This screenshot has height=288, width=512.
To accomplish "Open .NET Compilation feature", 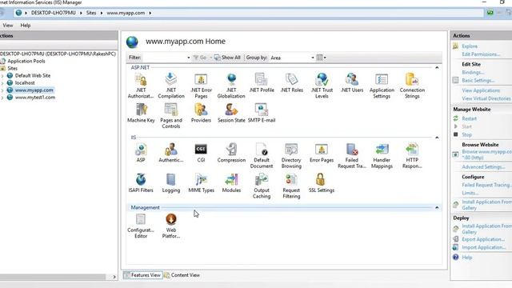I will tap(171, 86).
